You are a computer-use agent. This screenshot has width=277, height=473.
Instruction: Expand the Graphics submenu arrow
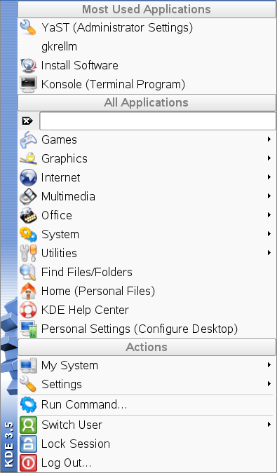[269, 158]
